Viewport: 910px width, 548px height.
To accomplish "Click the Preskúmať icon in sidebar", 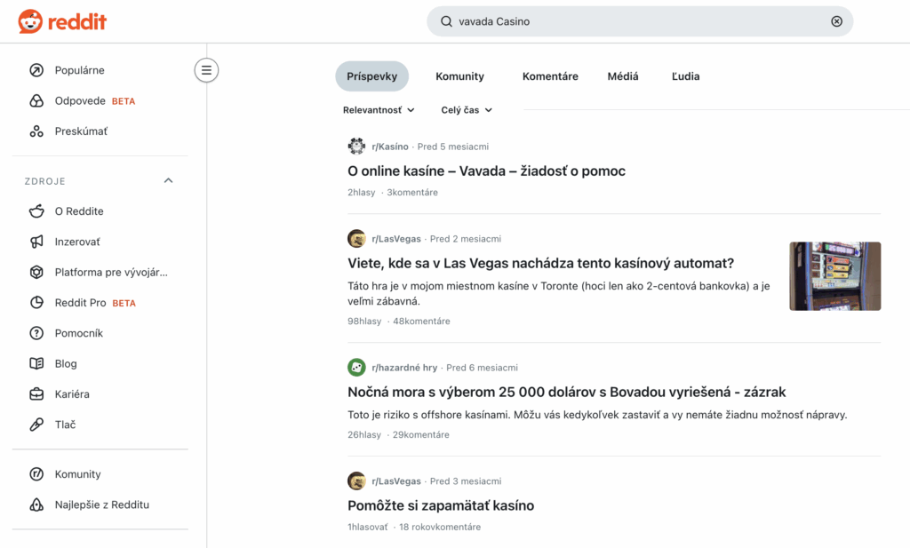I will [x=36, y=131].
